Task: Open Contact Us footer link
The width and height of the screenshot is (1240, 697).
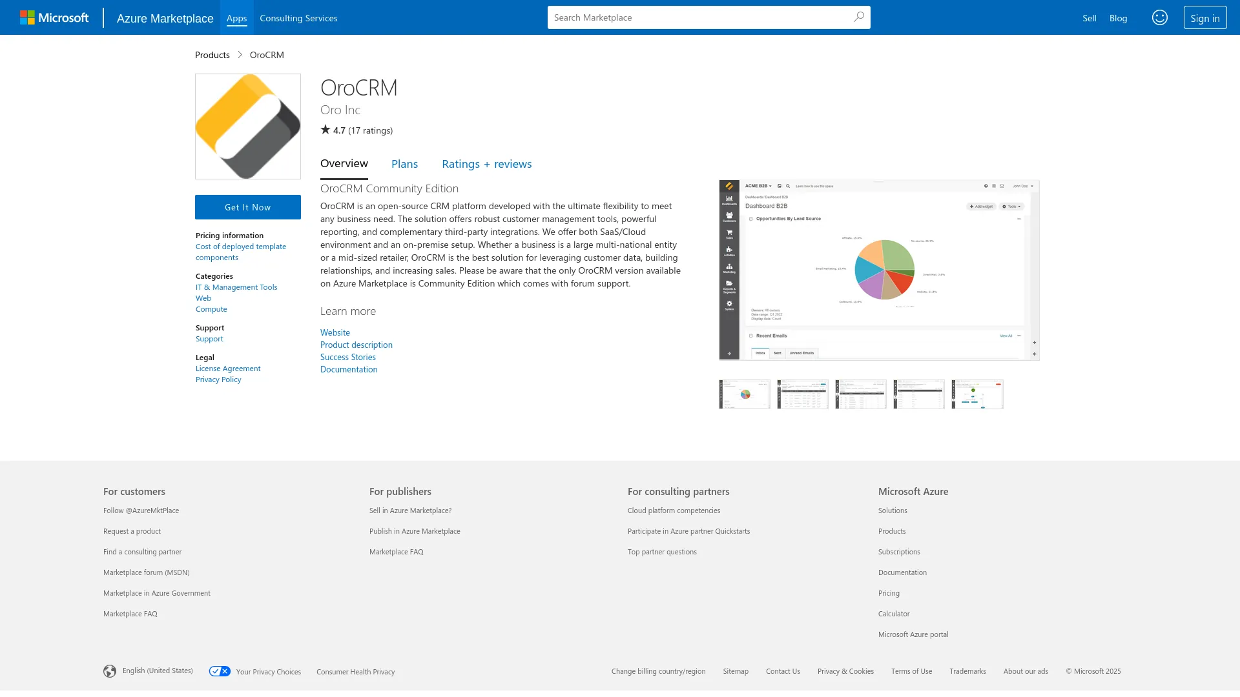Action: tap(783, 671)
